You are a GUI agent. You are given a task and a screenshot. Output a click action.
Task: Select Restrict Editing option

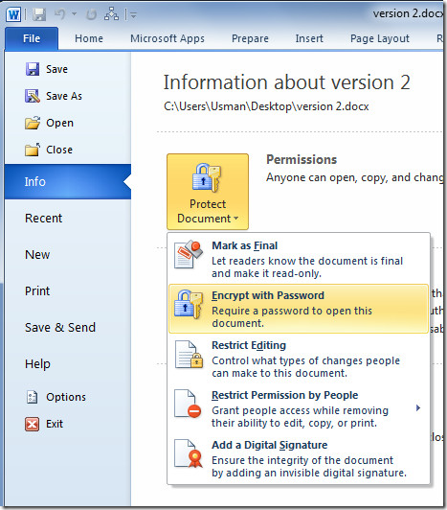pos(299,359)
